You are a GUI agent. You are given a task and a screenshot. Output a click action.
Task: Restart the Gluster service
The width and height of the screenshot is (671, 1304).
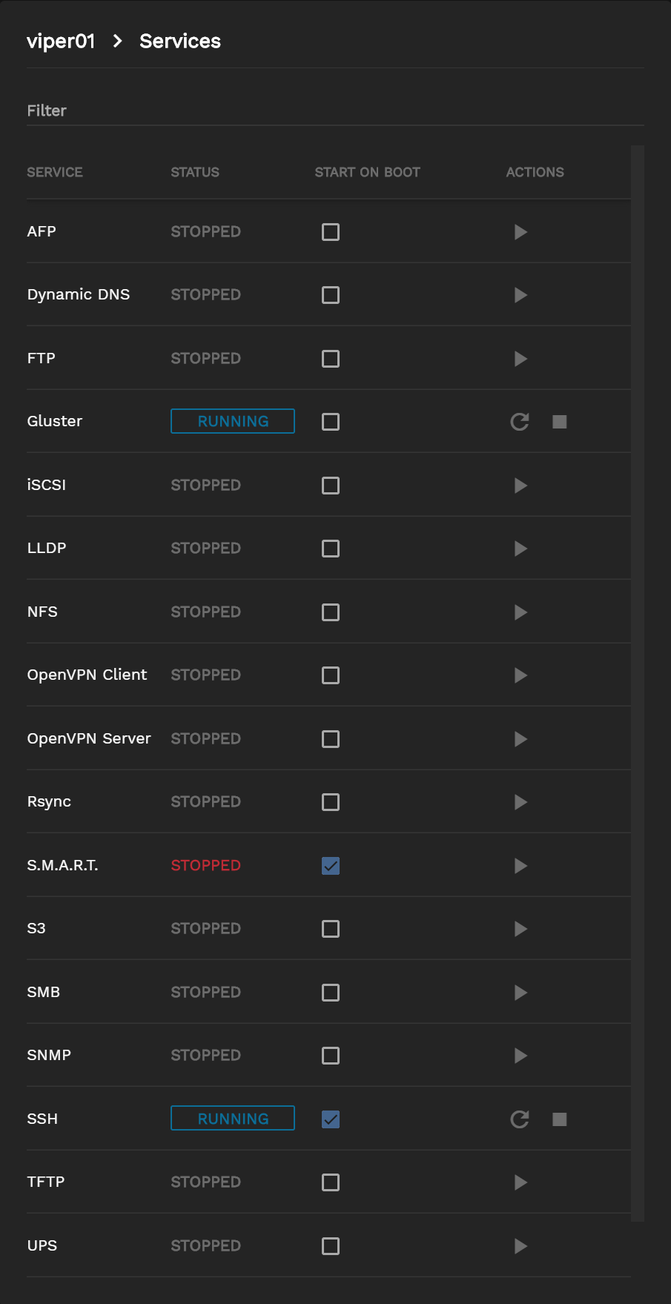coord(520,422)
